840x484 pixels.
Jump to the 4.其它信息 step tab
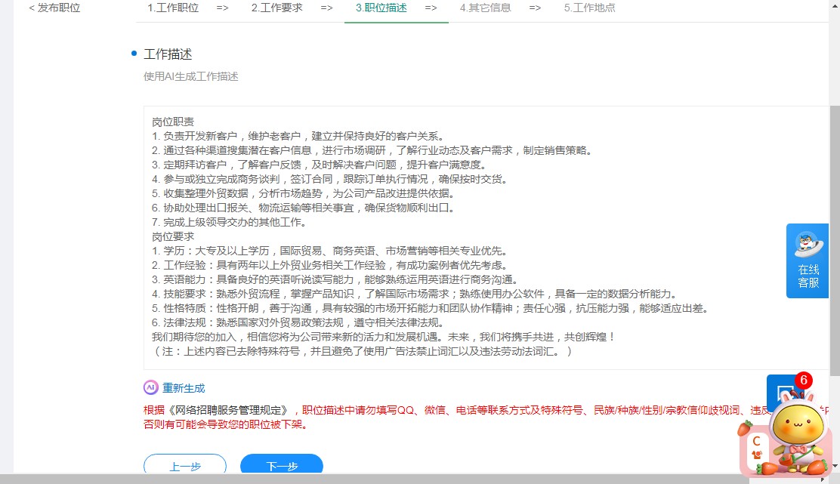coord(485,8)
